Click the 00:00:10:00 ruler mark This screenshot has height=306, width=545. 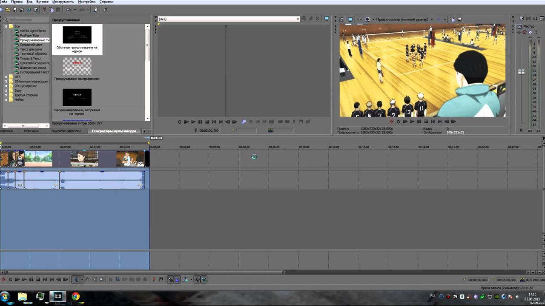(x=304, y=147)
